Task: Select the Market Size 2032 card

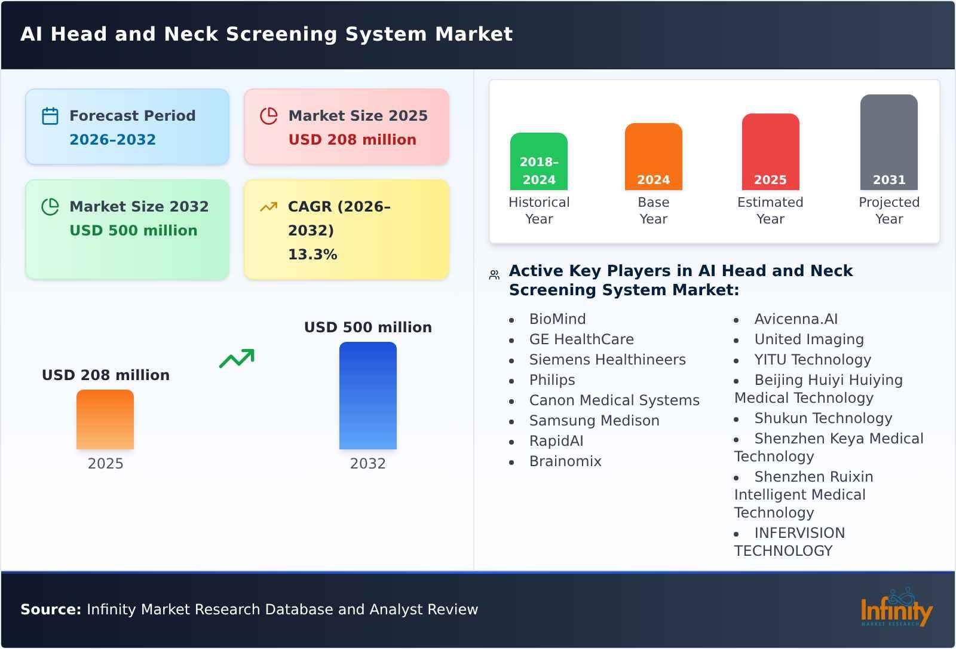Action: (127, 229)
